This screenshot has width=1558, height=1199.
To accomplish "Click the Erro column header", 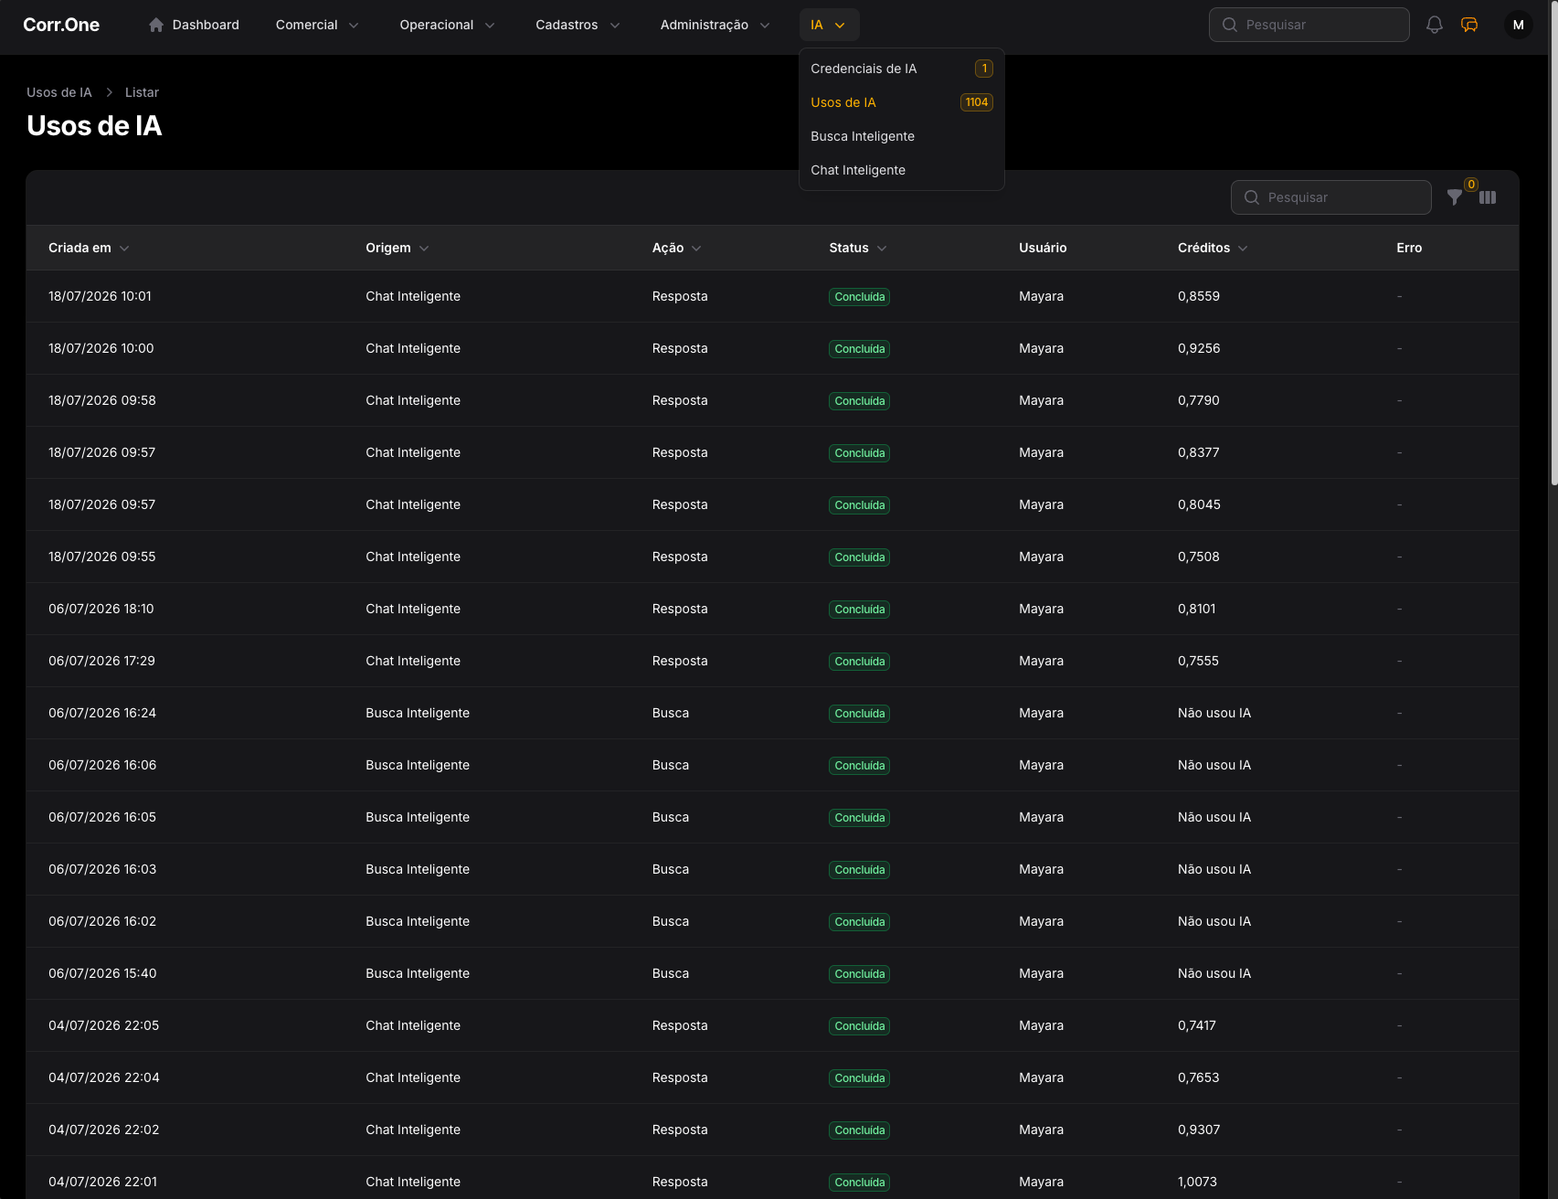I will point(1409,248).
